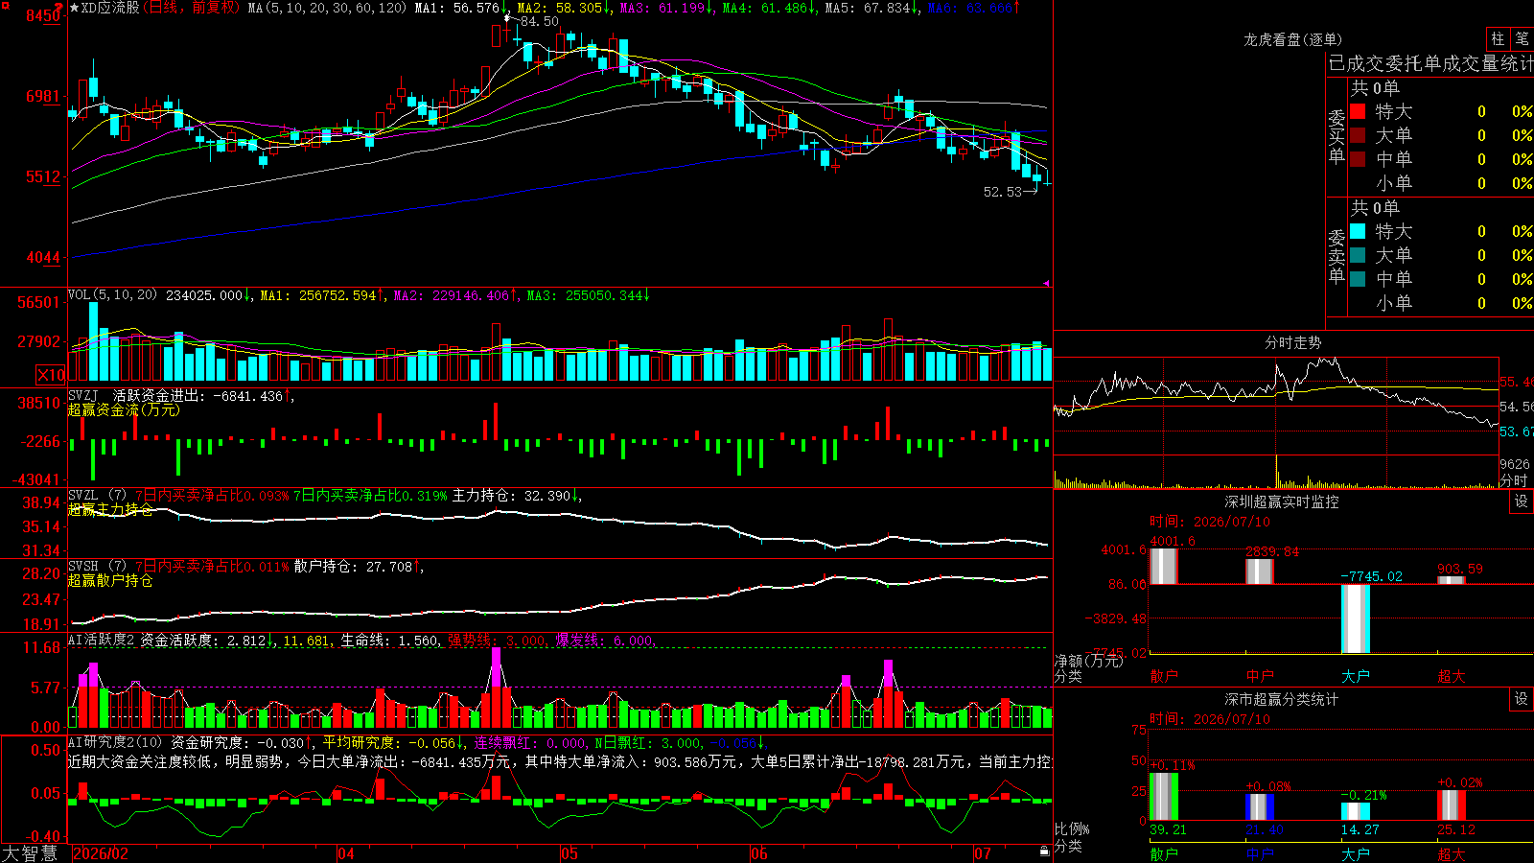
Task: Click the 爆发线: 6.000 label
Action: pos(606,641)
